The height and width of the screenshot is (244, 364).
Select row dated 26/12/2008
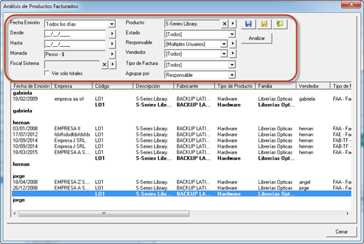(181, 188)
